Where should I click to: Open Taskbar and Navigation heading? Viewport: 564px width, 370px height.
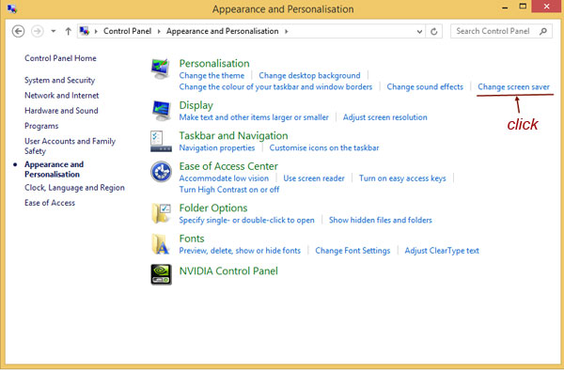[x=233, y=136]
